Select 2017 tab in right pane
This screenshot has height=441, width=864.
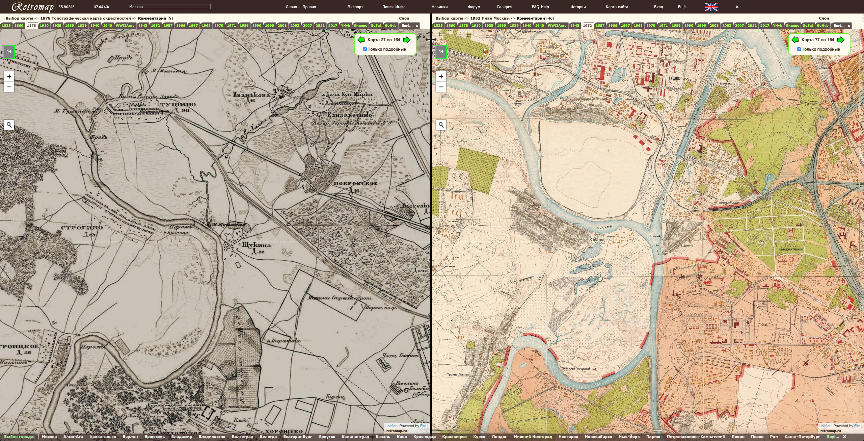pyautogui.click(x=765, y=26)
